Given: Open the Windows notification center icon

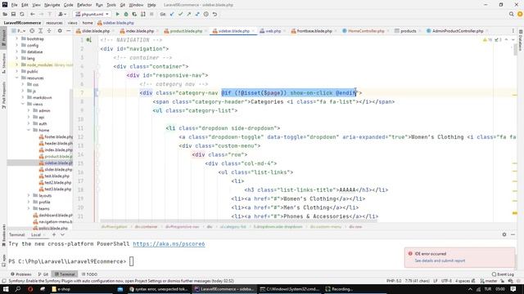Looking at the screenshot, I should (x=513, y=289).
